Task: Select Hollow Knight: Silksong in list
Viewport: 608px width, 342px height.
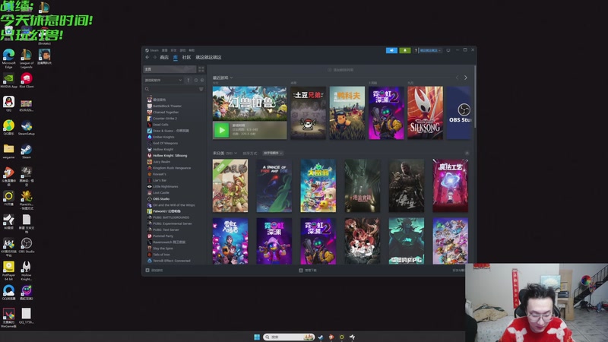Action: coord(169,156)
